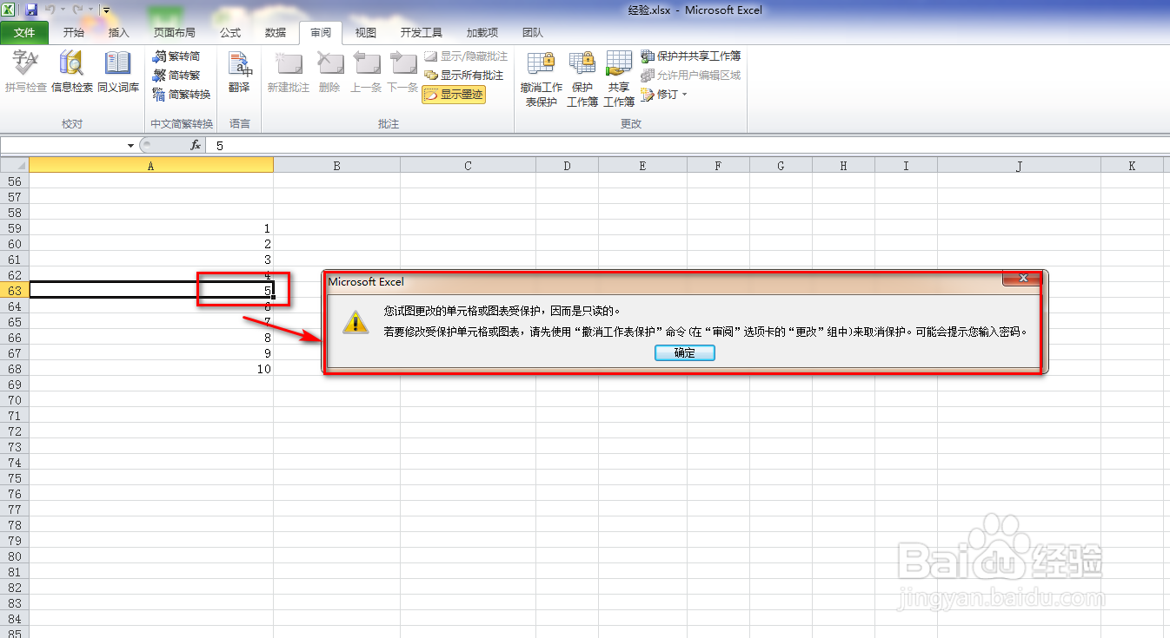Switch to the 视图 tab
This screenshot has height=638, width=1170.
pyautogui.click(x=366, y=33)
